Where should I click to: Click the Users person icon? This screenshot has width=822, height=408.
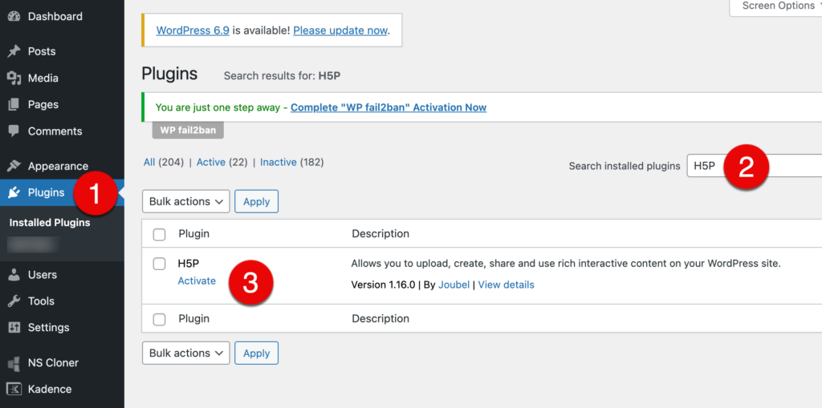pyautogui.click(x=14, y=274)
